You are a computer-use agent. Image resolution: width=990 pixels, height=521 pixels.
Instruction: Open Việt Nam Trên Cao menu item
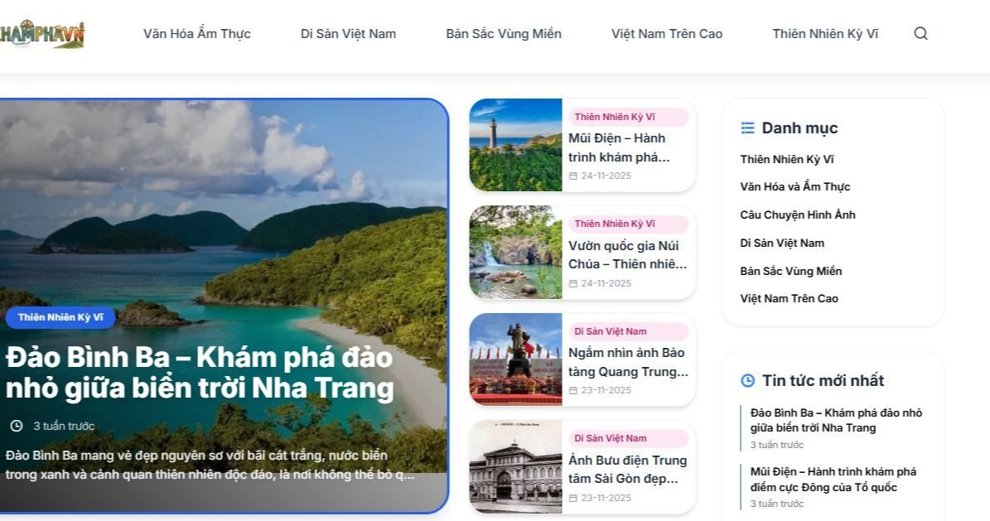(x=667, y=34)
